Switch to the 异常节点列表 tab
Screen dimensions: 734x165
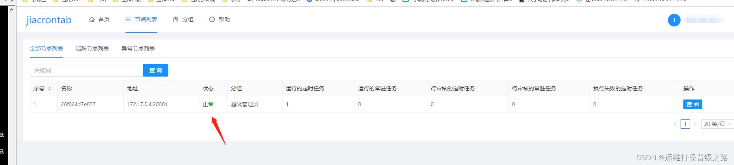[x=138, y=49]
